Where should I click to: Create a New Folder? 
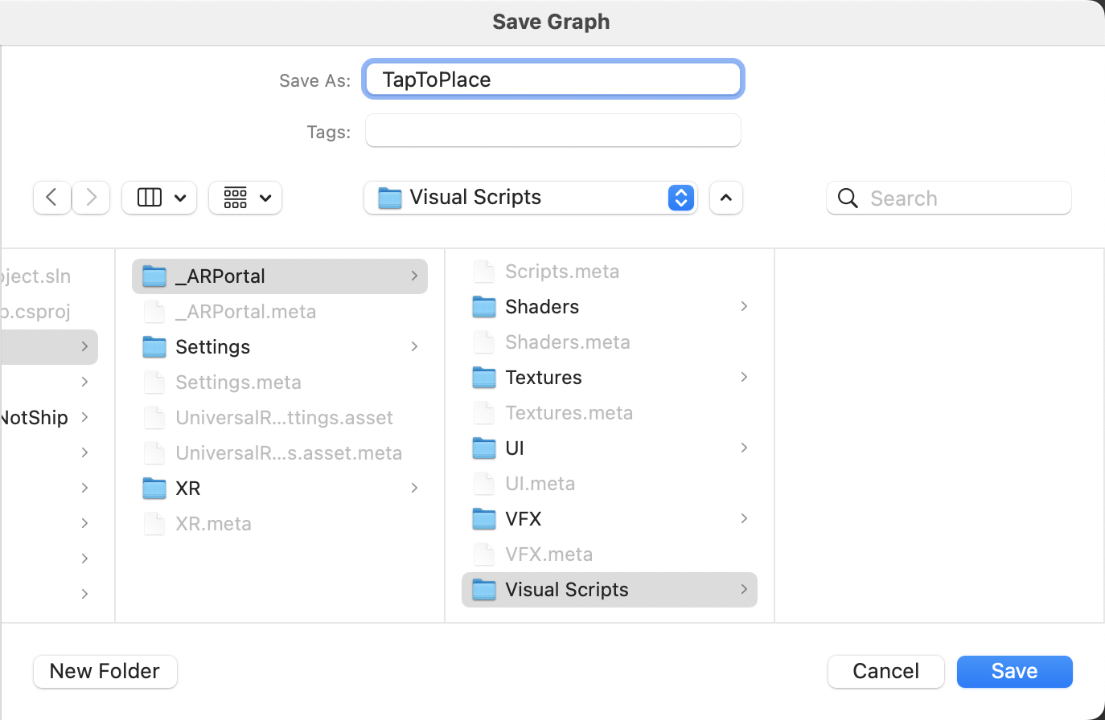click(x=105, y=671)
